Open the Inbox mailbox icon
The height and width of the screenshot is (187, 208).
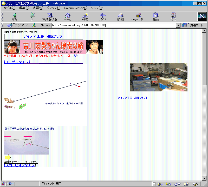pyautogui.click(x=168, y=184)
